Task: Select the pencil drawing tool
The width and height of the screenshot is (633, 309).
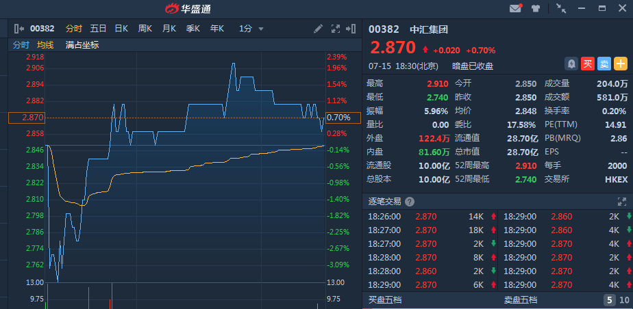Action: (318, 29)
